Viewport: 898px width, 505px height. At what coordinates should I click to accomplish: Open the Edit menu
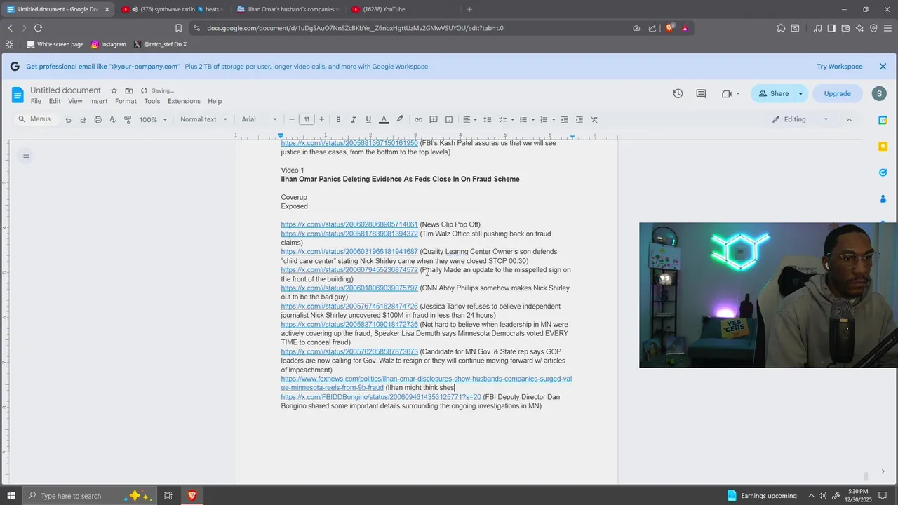(55, 102)
